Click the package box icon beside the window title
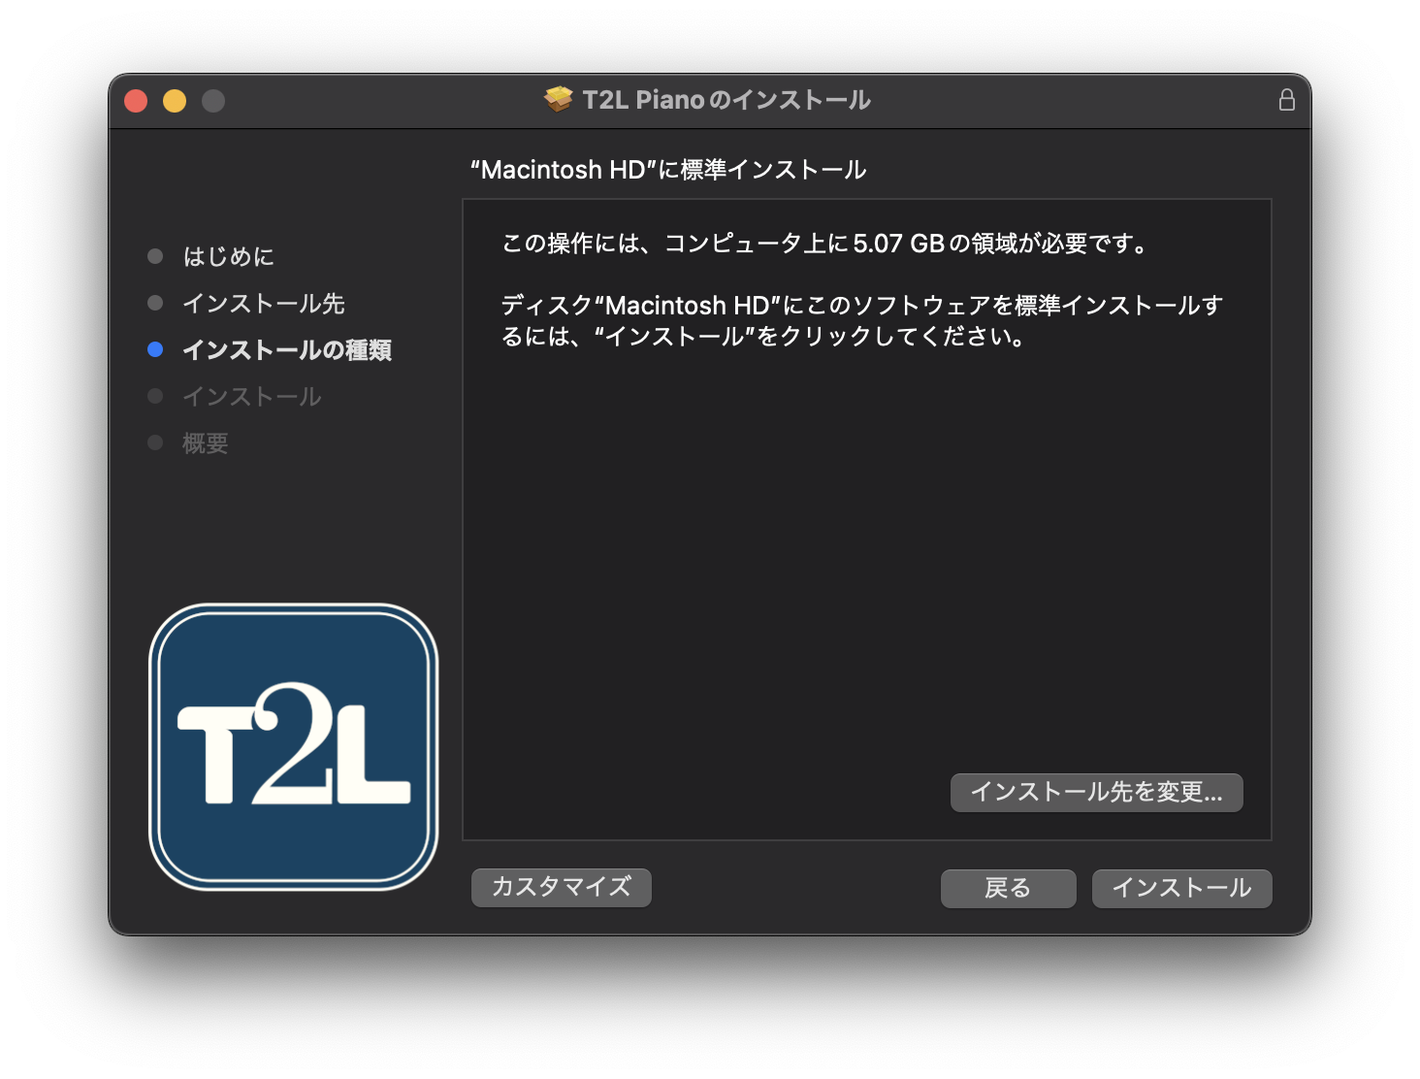1420x1079 pixels. pyautogui.click(x=559, y=100)
